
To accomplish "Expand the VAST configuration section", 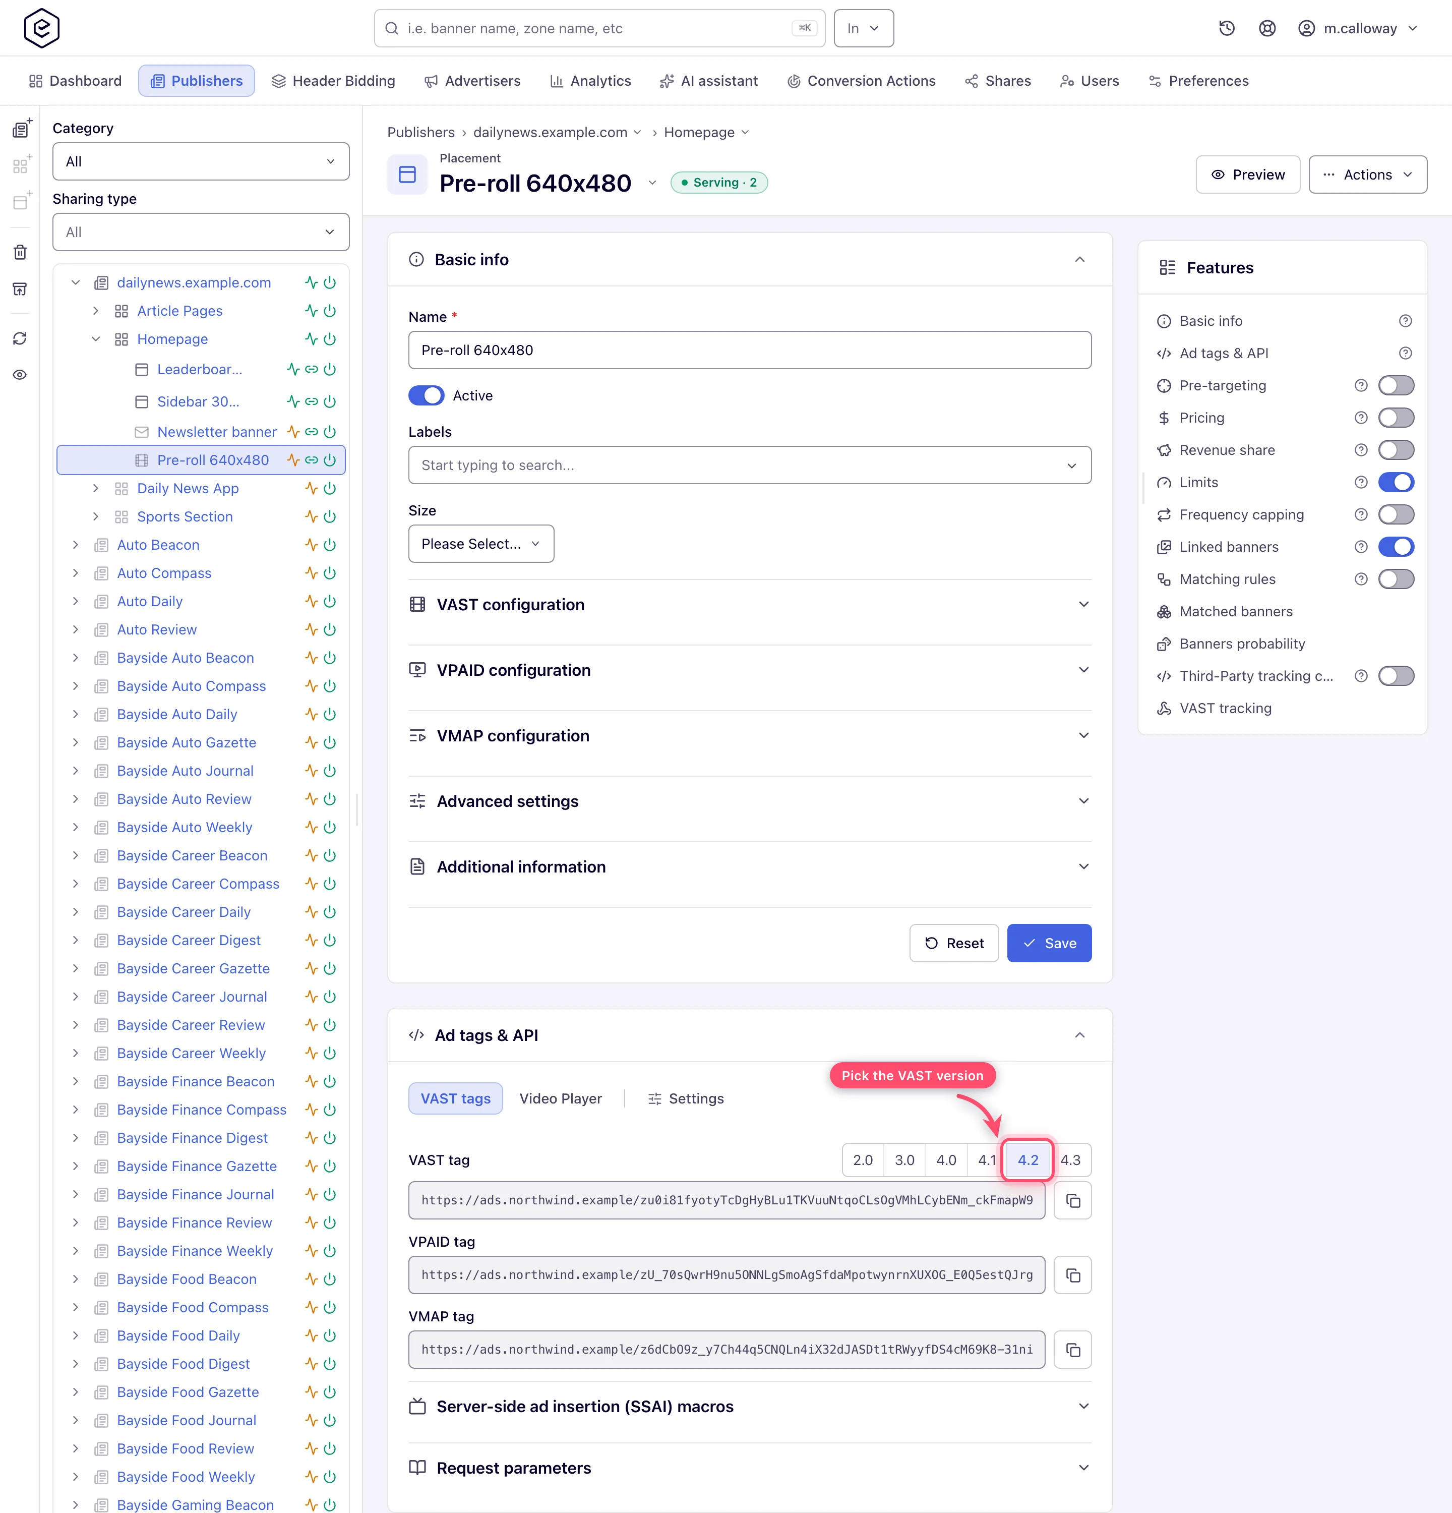I will coord(750,605).
